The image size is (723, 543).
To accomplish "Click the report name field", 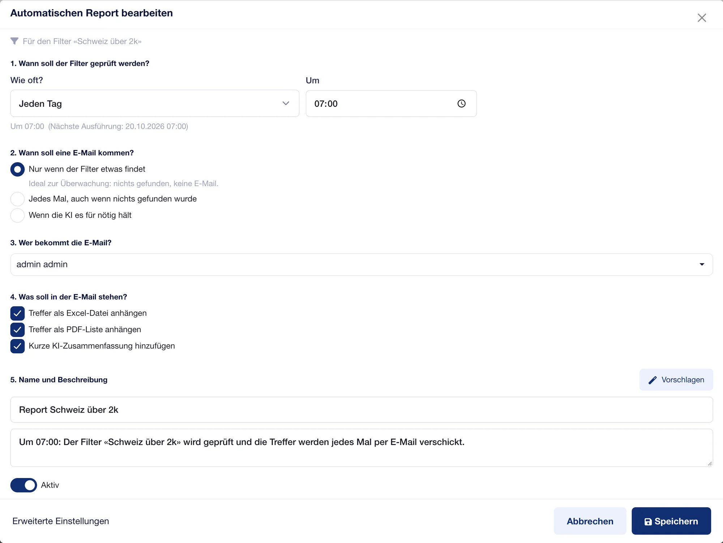I will click(x=361, y=410).
